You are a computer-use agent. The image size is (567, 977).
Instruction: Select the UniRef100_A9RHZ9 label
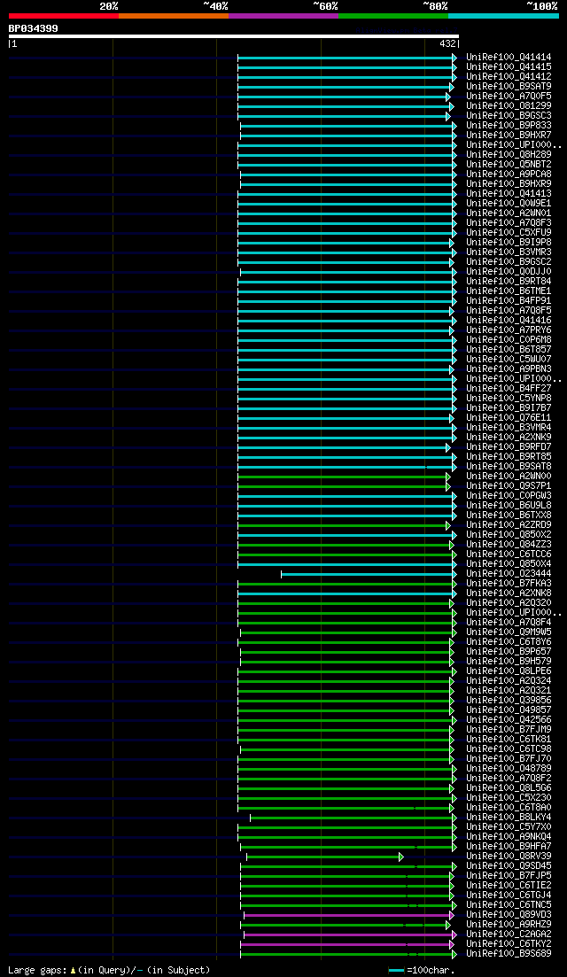(509, 925)
